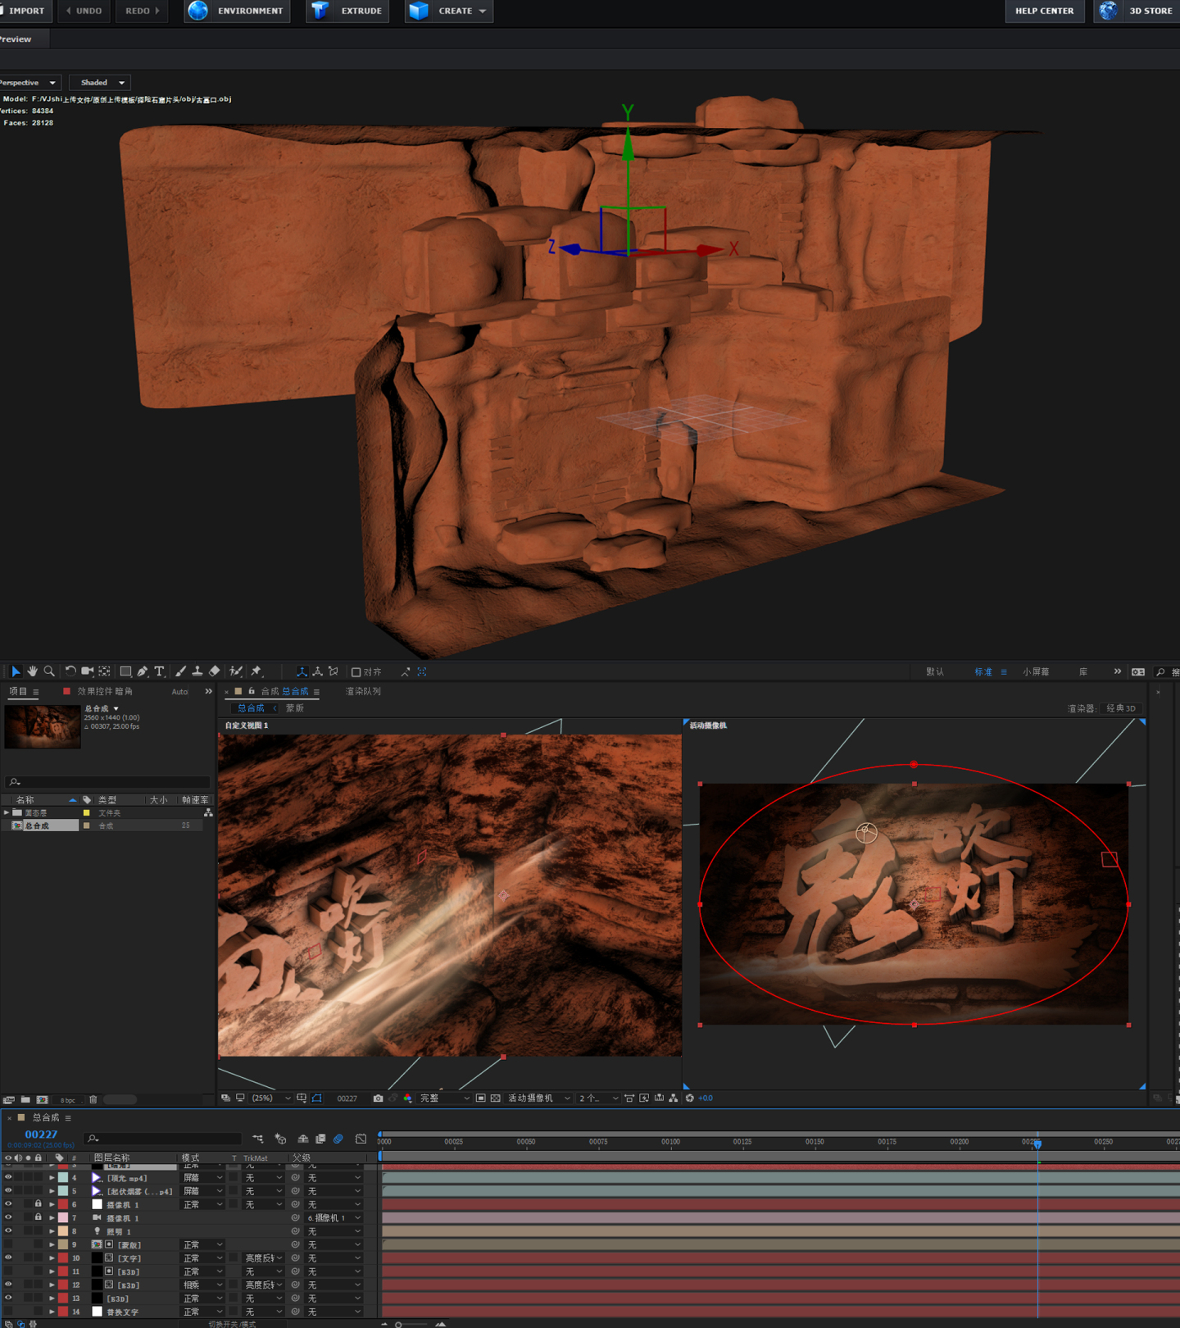The width and height of the screenshot is (1180, 1328).
Task: Select the Roto Brush tool
Action: point(236,671)
